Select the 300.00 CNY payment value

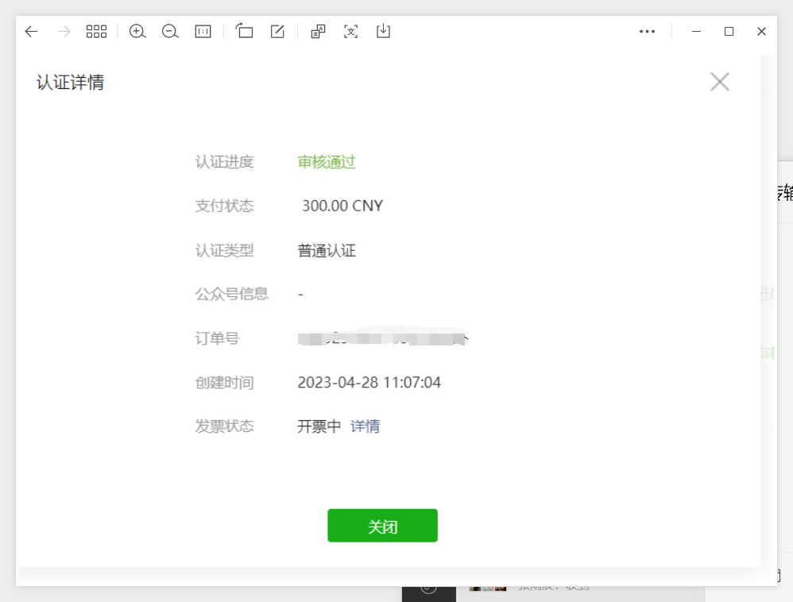(342, 206)
